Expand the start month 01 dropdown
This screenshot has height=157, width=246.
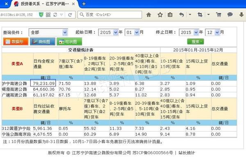(132, 32)
